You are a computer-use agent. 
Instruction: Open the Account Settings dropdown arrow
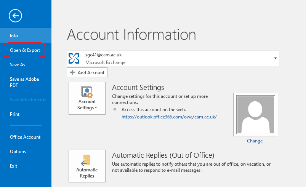[96, 108]
